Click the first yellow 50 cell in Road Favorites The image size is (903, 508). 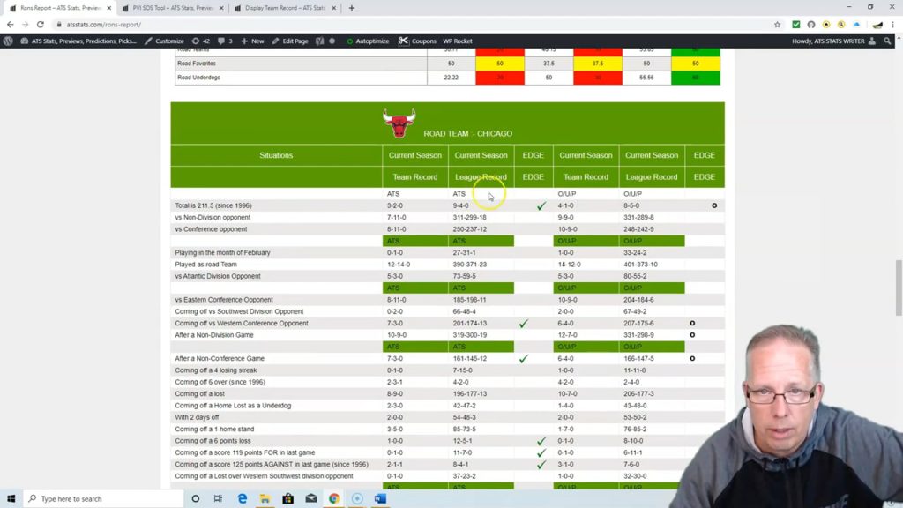point(500,63)
